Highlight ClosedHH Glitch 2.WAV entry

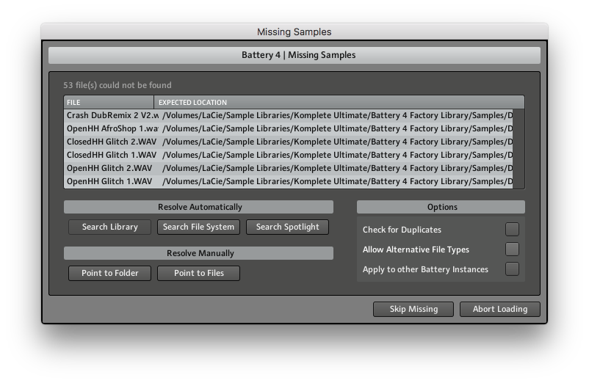point(289,142)
